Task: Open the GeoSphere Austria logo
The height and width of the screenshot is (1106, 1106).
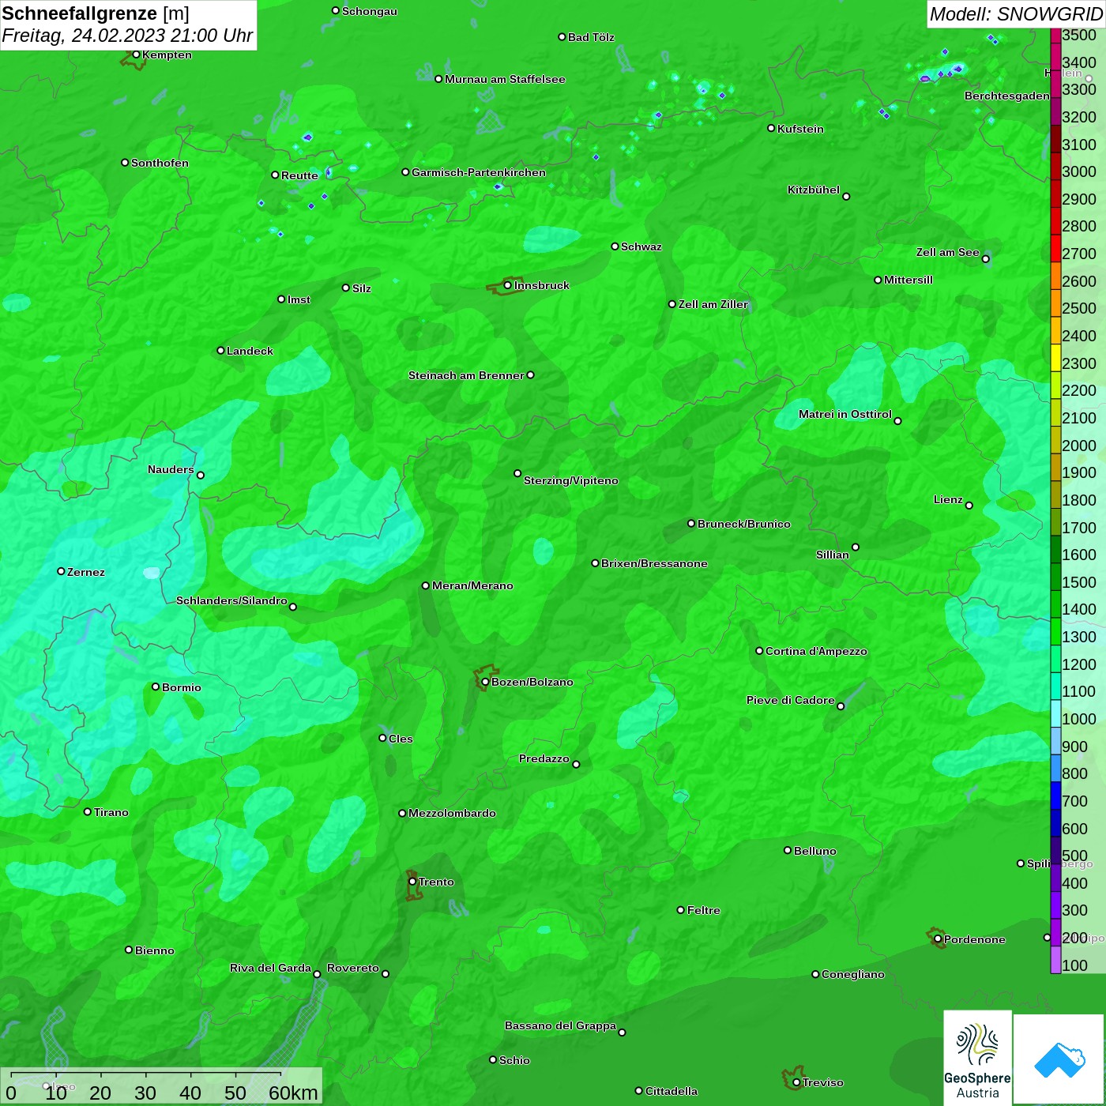Action: 977,1059
